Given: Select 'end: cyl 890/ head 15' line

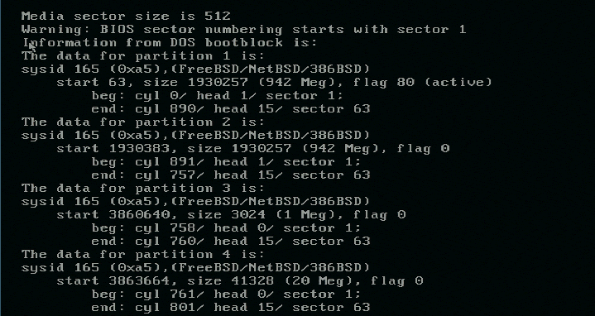Looking at the screenshot, I should pos(230,109).
